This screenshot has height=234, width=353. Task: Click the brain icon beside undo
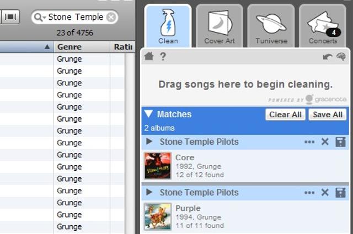pyautogui.click(x=341, y=57)
